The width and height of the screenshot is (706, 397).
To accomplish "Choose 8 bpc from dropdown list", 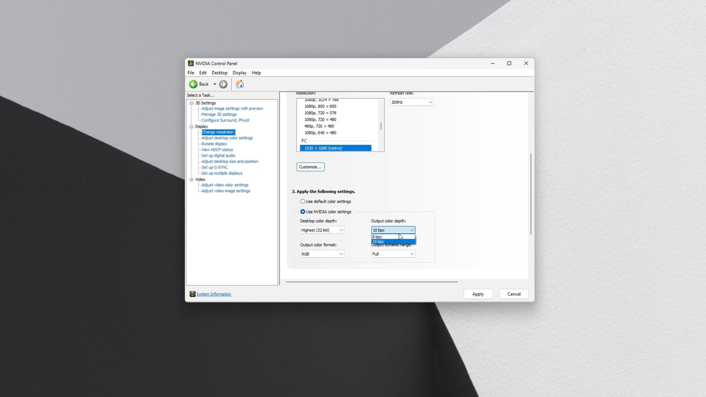I will point(393,237).
